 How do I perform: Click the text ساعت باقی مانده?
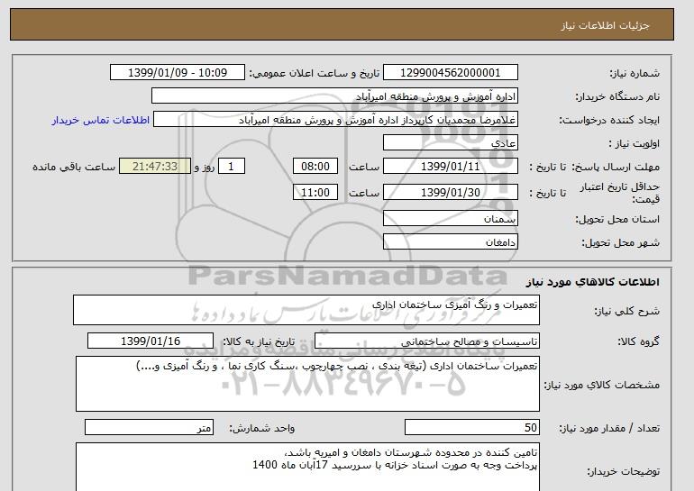click(x=74, y=167)
